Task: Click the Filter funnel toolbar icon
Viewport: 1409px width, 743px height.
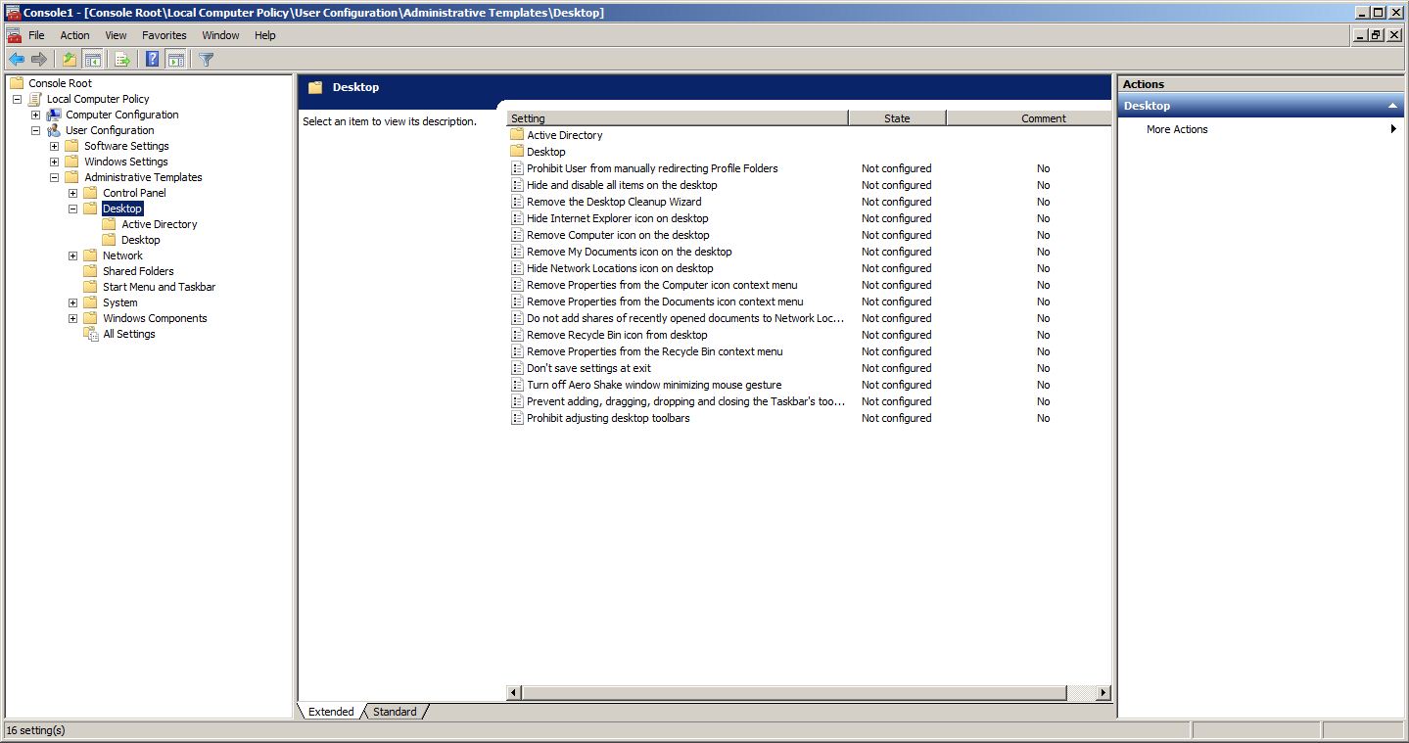Action: (x=206, y=59)
